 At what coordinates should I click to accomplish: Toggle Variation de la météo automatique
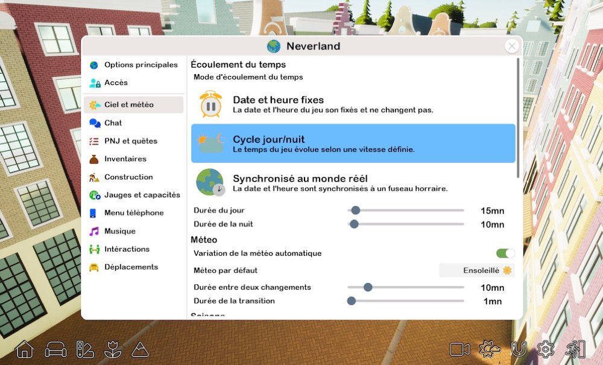tap(505, 253)
